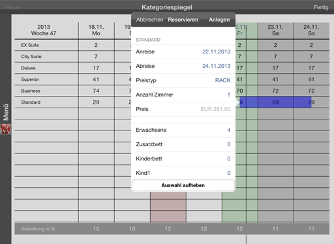Tap Reservieren in the popup header
Screen dimensions: 334x244
tap(183, 20)
